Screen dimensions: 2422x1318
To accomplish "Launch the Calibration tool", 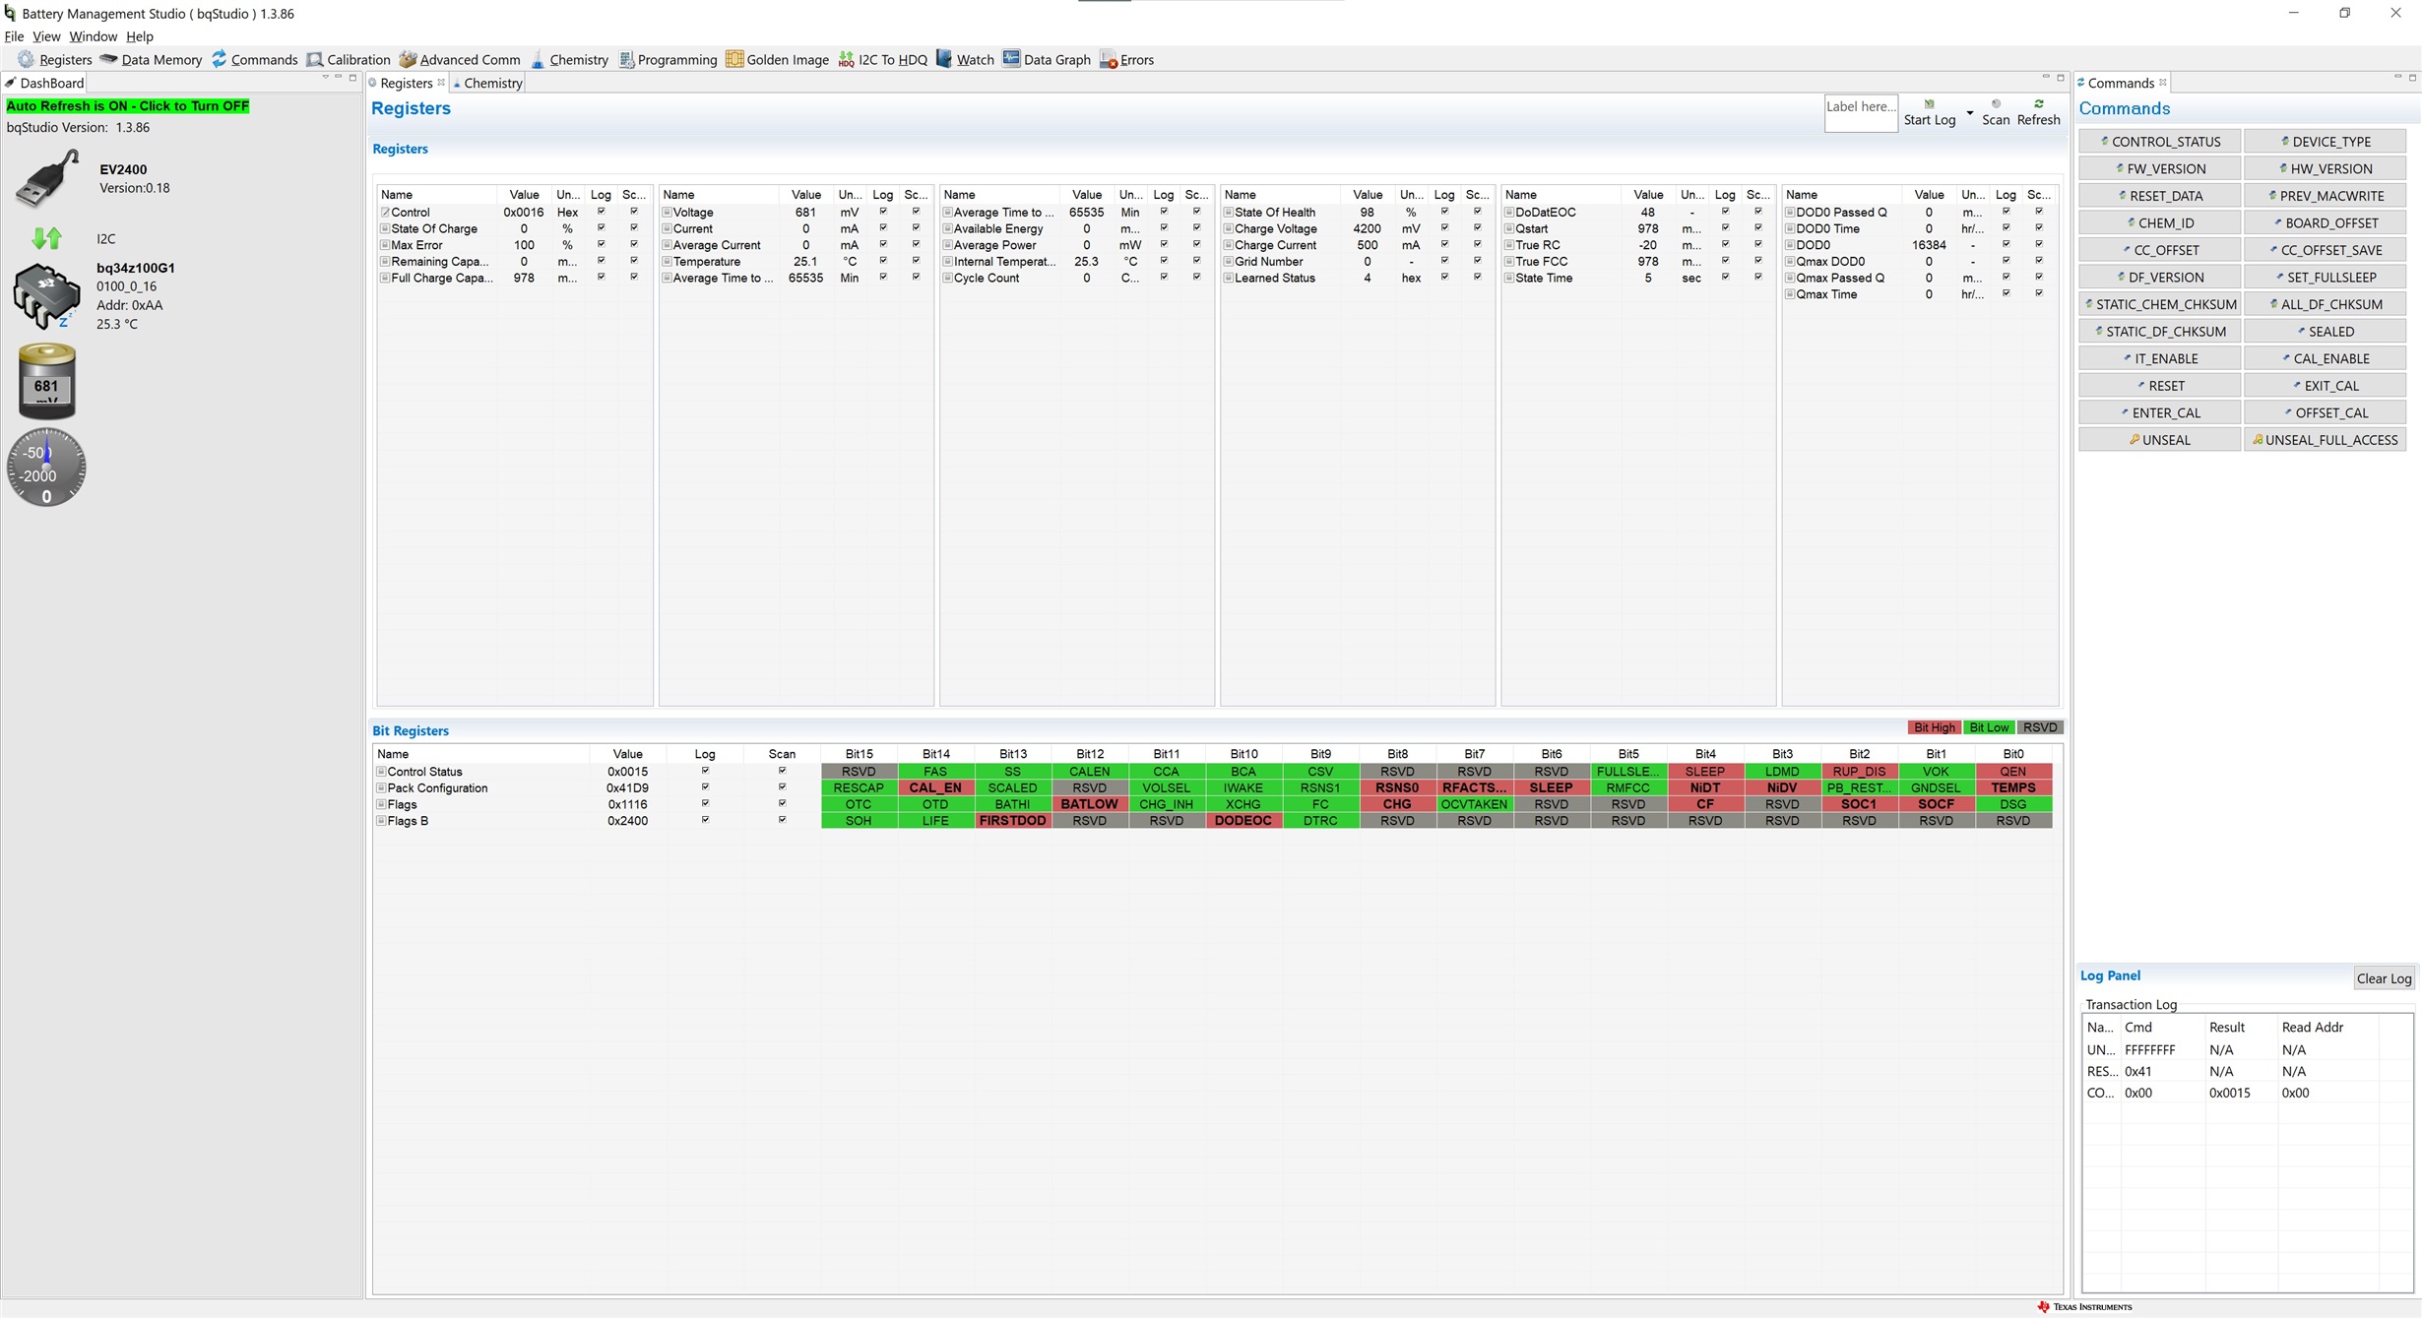I will point(349,60).
